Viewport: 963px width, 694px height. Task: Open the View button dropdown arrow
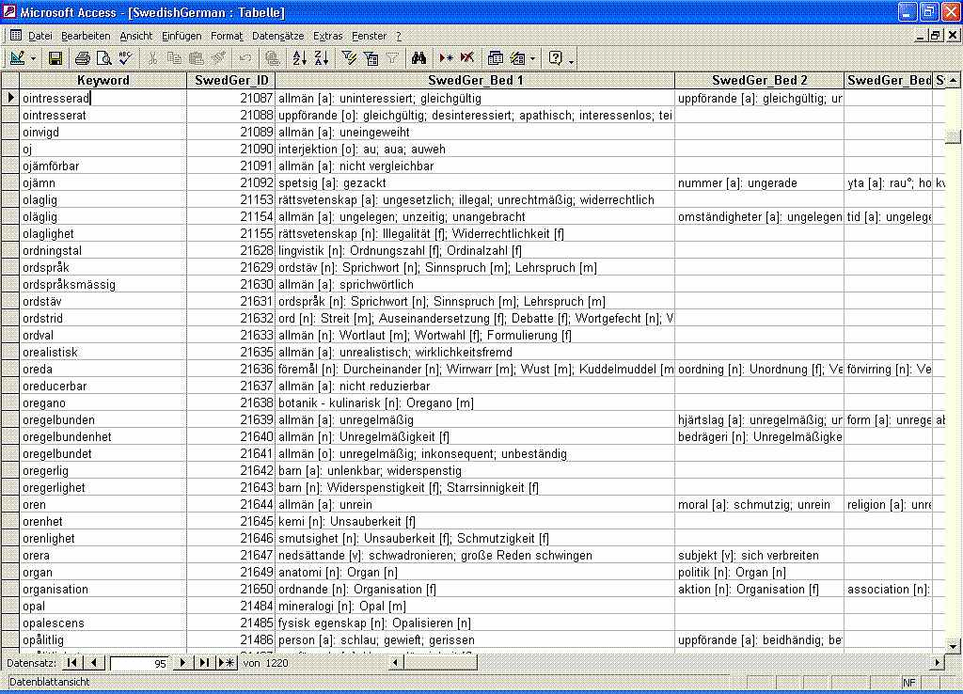point(33,59)
